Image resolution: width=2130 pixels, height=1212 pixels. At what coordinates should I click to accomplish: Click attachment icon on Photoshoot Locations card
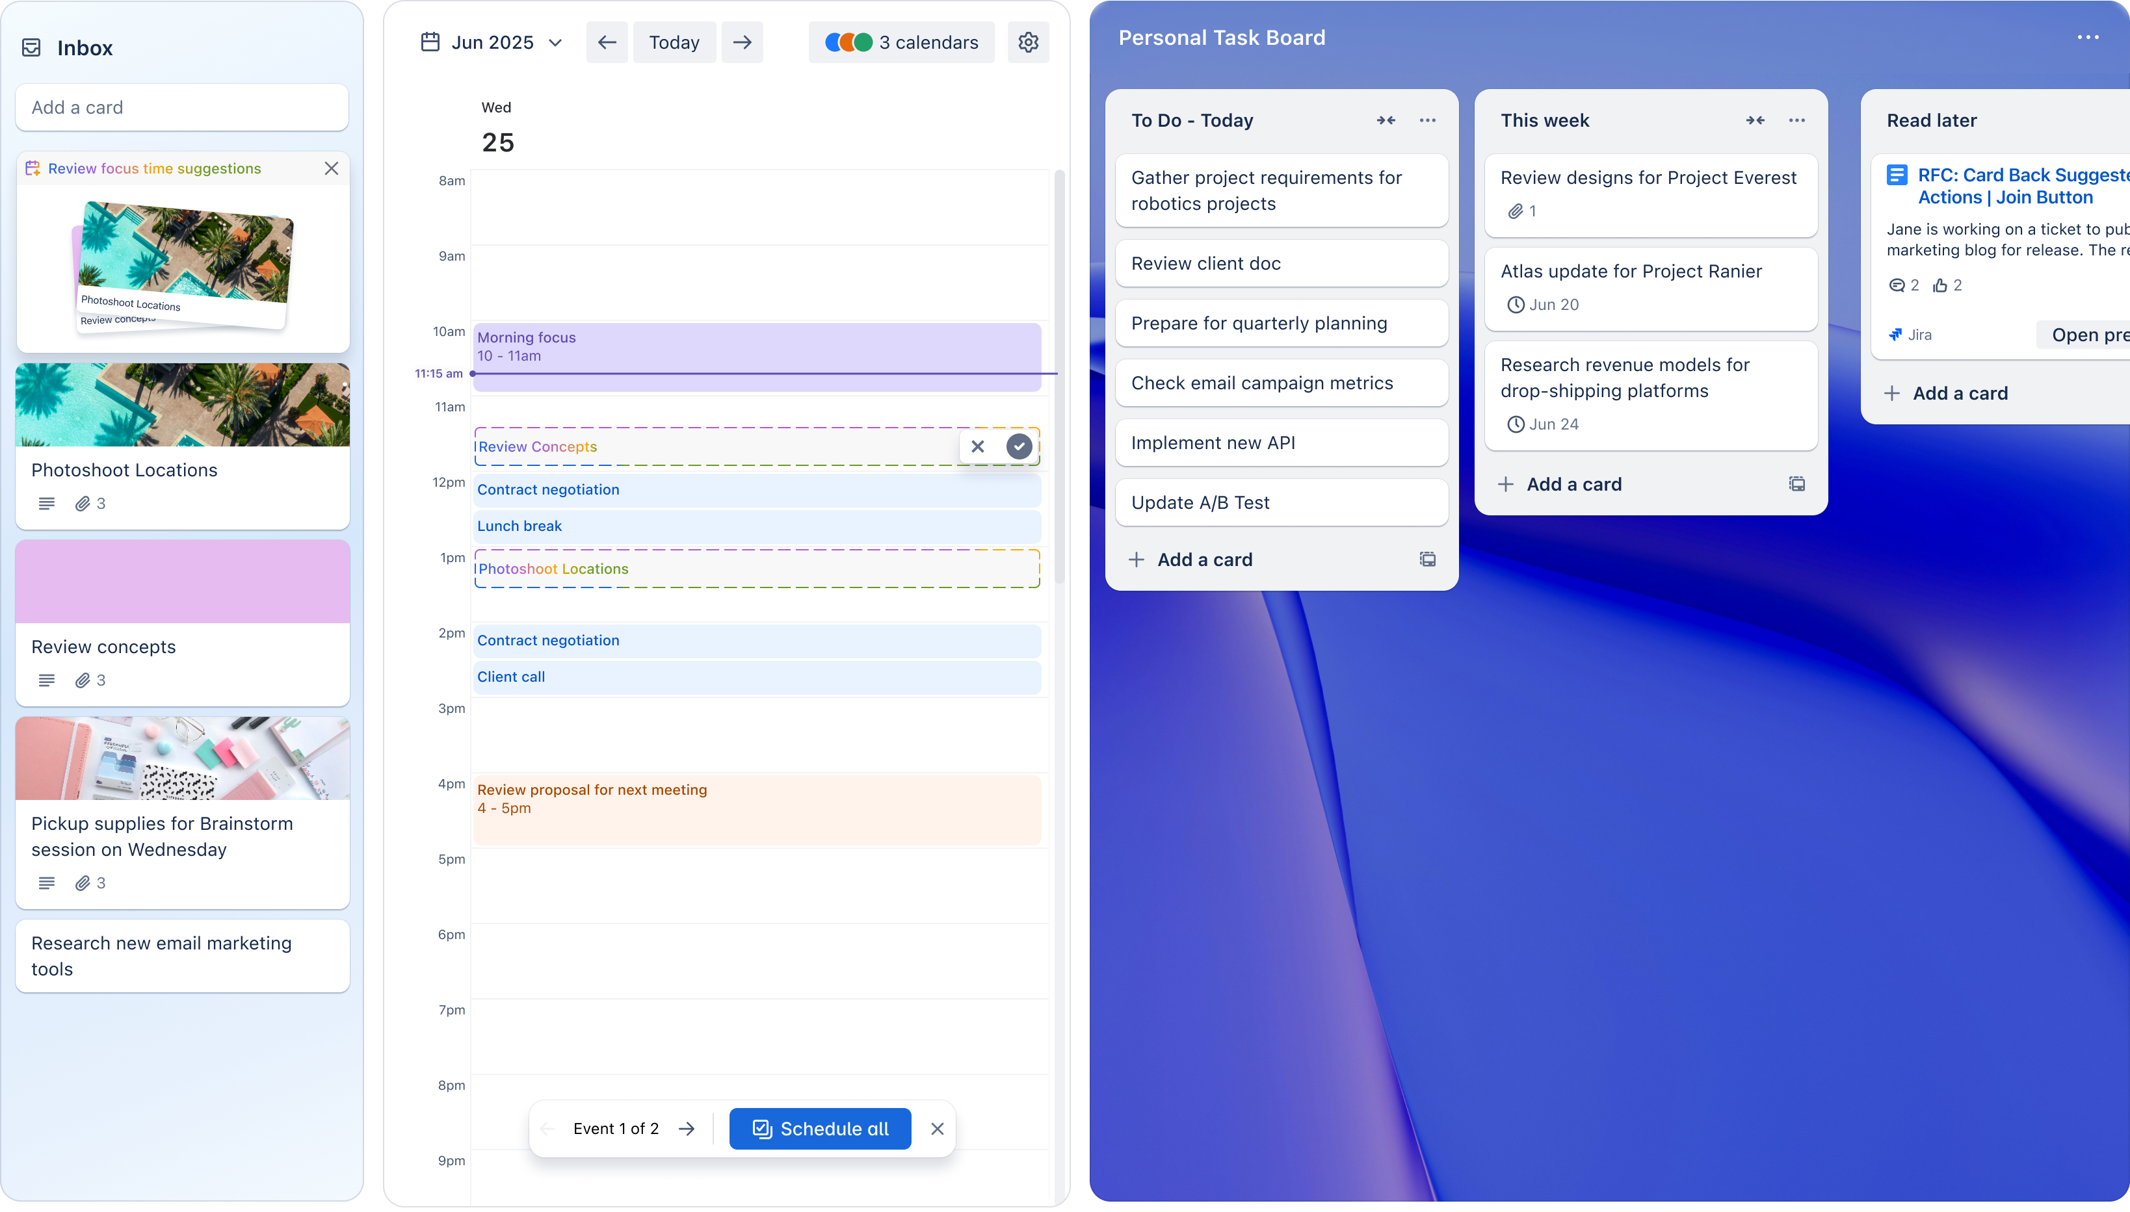(x=83, y=504)
